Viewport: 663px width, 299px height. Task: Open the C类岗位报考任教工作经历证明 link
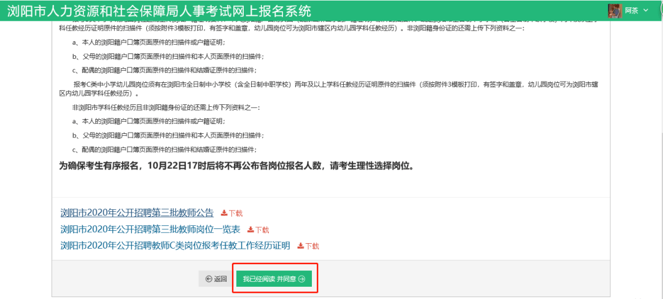point(175,246)
